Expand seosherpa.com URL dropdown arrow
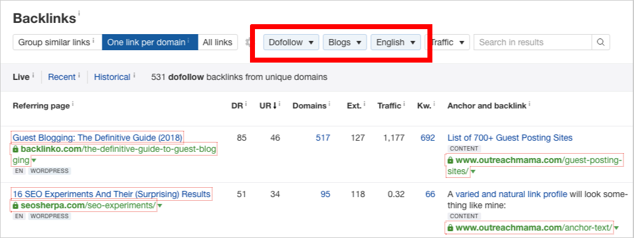The height and width of the screenshot is (238, 634). [x=159, y=206]
